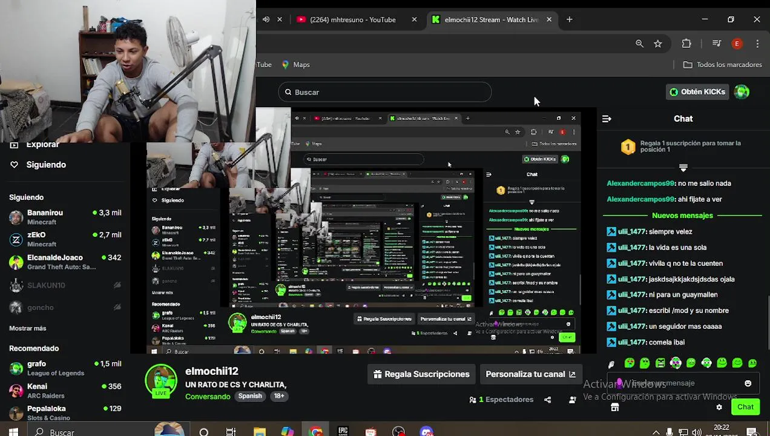Viewport: 770px width, 436px height.
Task: Open zEkO channel in sidebar
Action: point(65,239)
